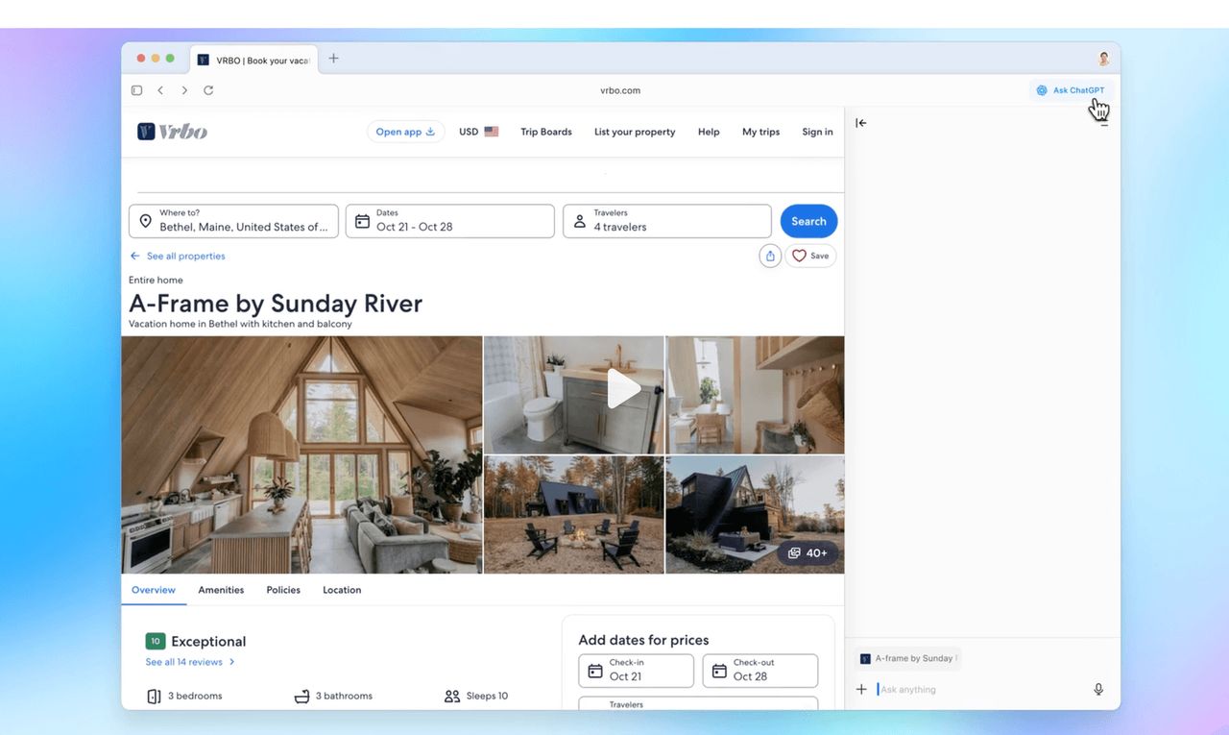Open the main A-frame interior photo

[301, 454]
